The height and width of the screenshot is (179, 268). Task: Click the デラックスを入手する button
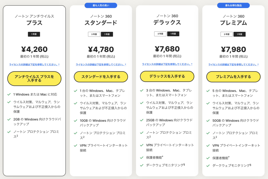tap(167, 76)
